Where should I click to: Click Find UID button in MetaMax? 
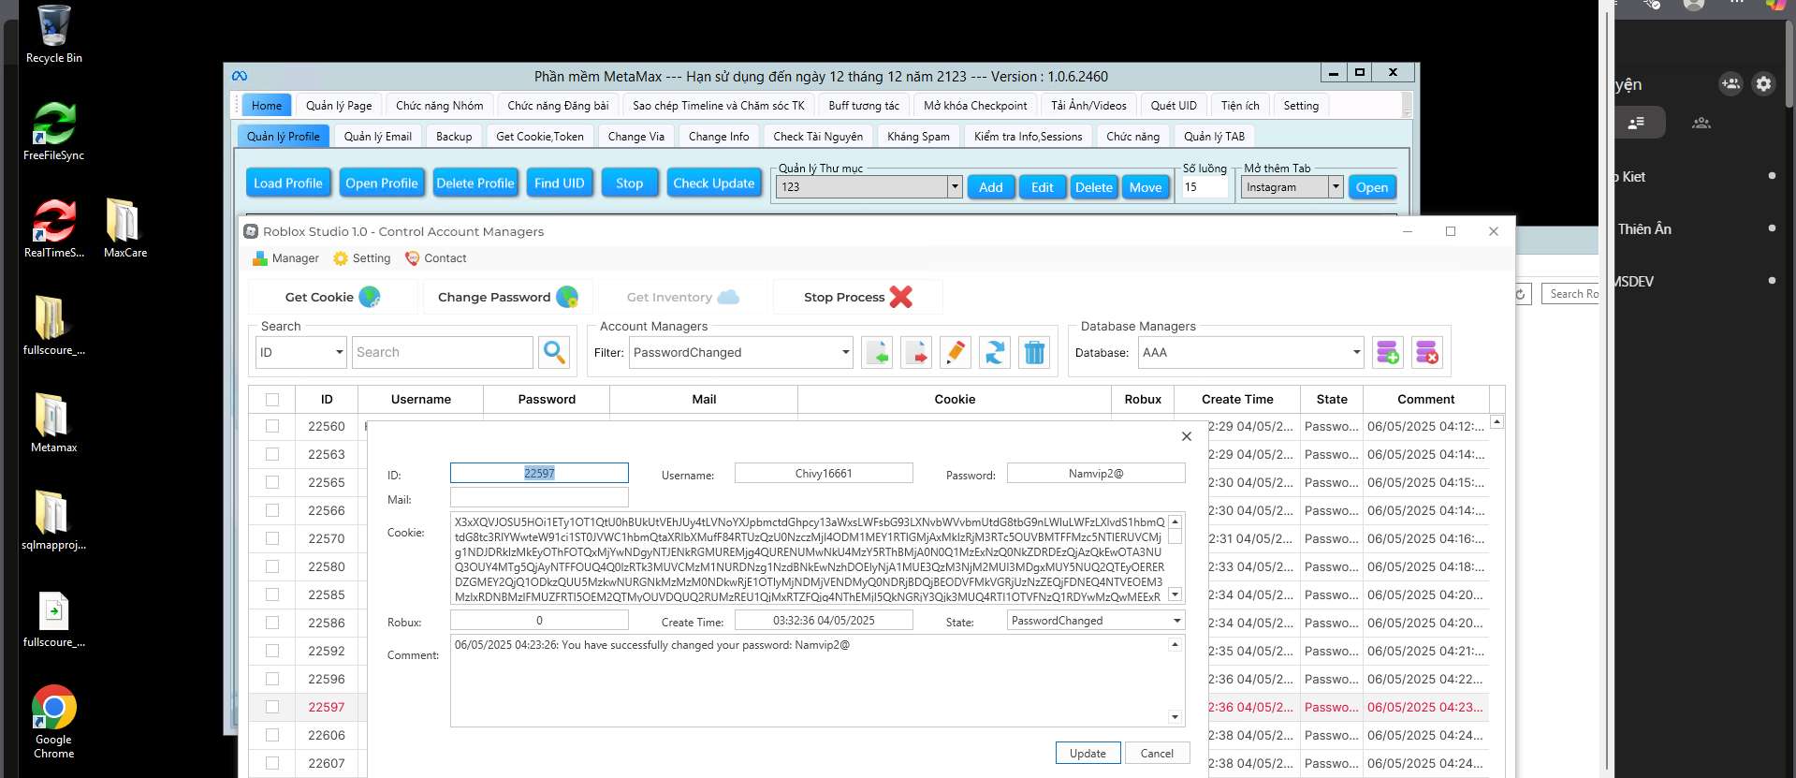click(559, 183)
